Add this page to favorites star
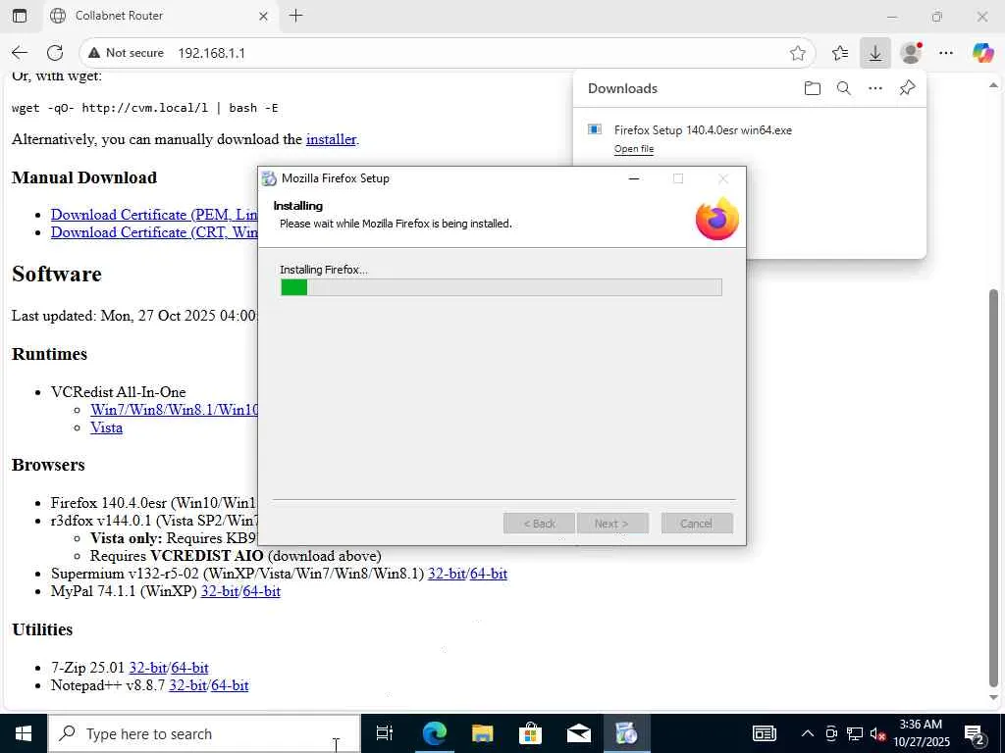Image resolution: width=1005 pixels, height=753 pixels. [797, 53]
